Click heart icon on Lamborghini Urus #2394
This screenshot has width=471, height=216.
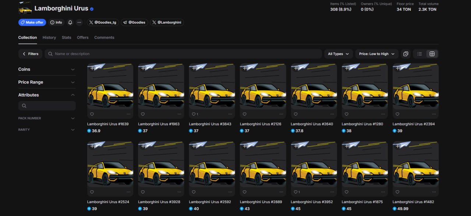pos(397,114)
